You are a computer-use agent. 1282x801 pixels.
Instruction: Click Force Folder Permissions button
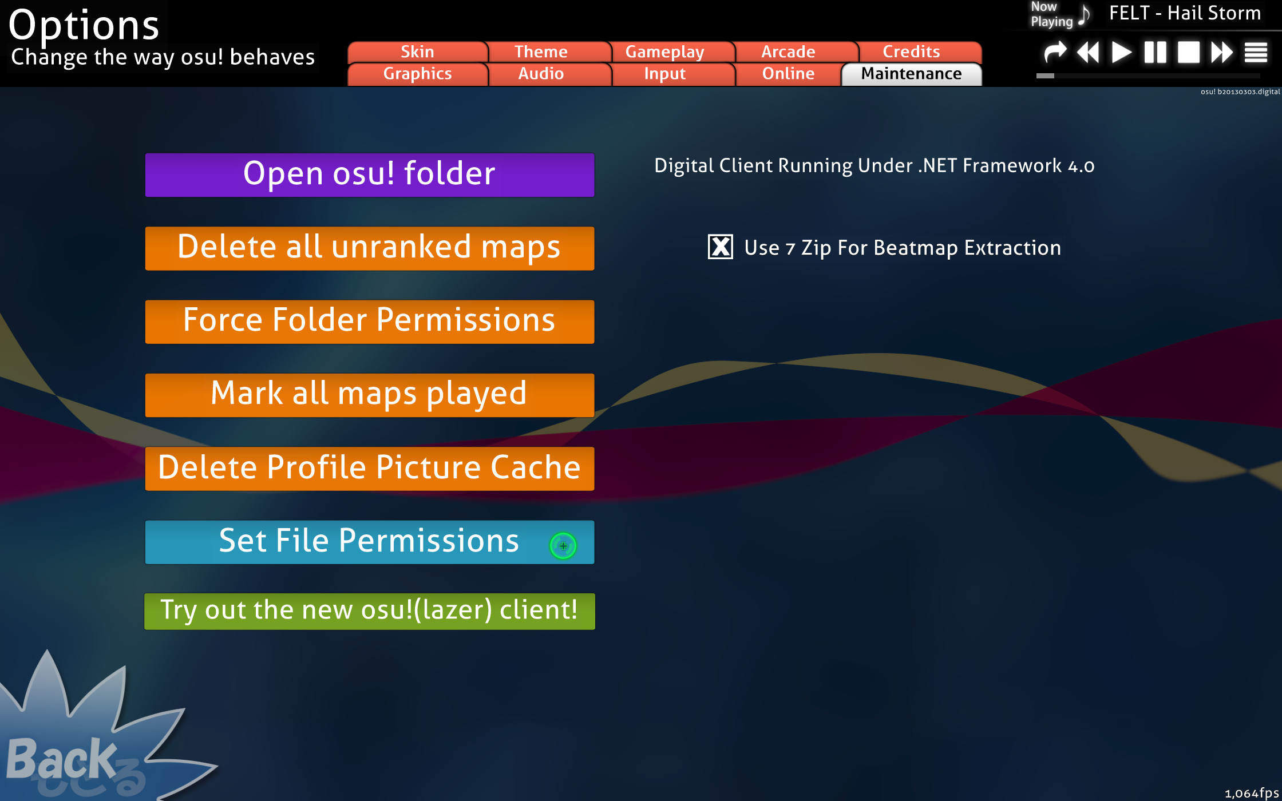370,321
